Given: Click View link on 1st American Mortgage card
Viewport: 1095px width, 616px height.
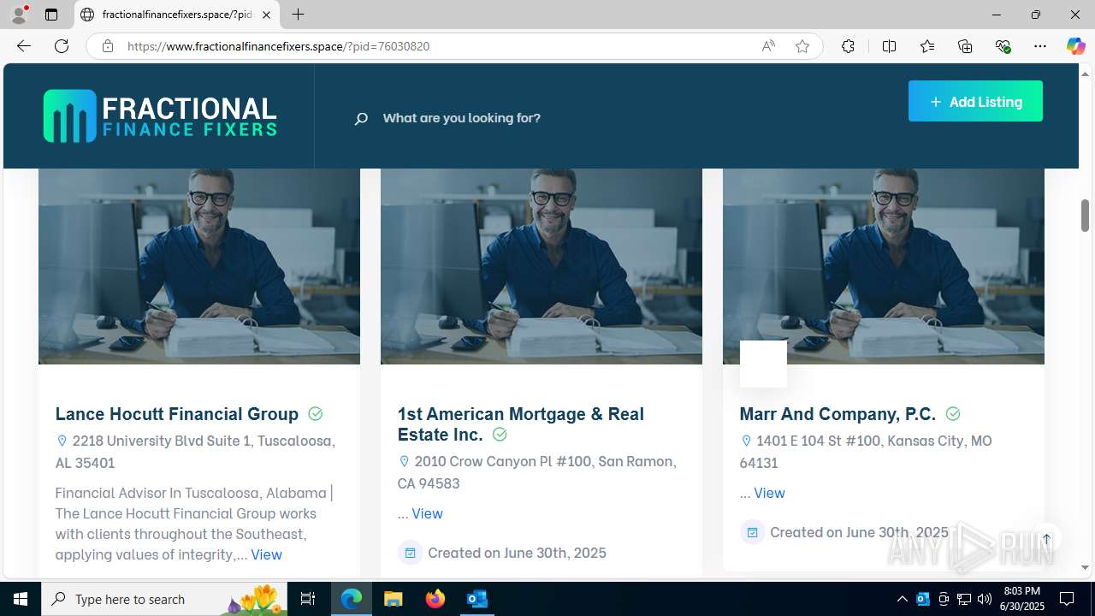Looking at the screenshot, I should [427, 513].
